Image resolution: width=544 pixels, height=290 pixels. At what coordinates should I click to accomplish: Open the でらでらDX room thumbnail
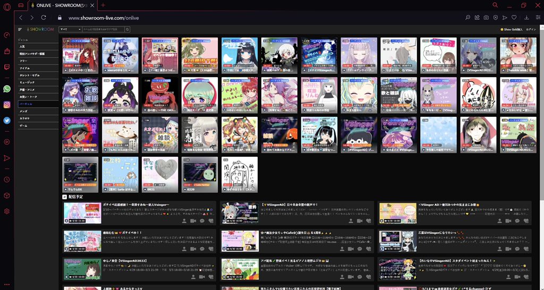(x=81, y=175)
